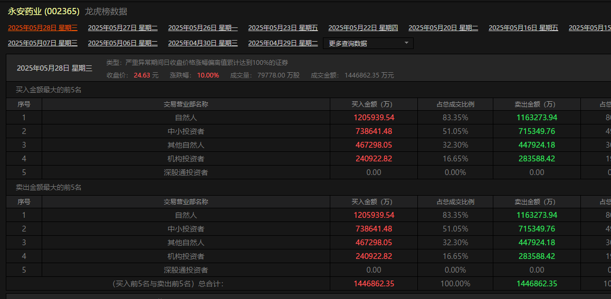Click sell amount 447924.18 in the sell table
This screenshot has height=299, width=611.
pos(537,242)
